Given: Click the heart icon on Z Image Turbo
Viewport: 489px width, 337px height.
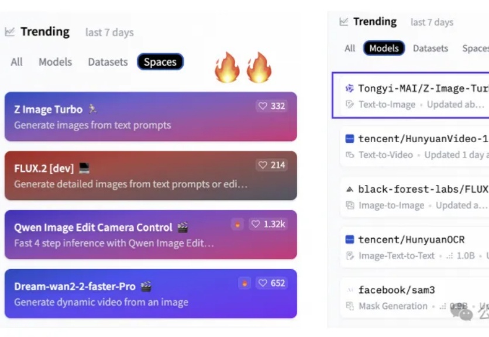Looking at the screenshot, I should 263,106.
